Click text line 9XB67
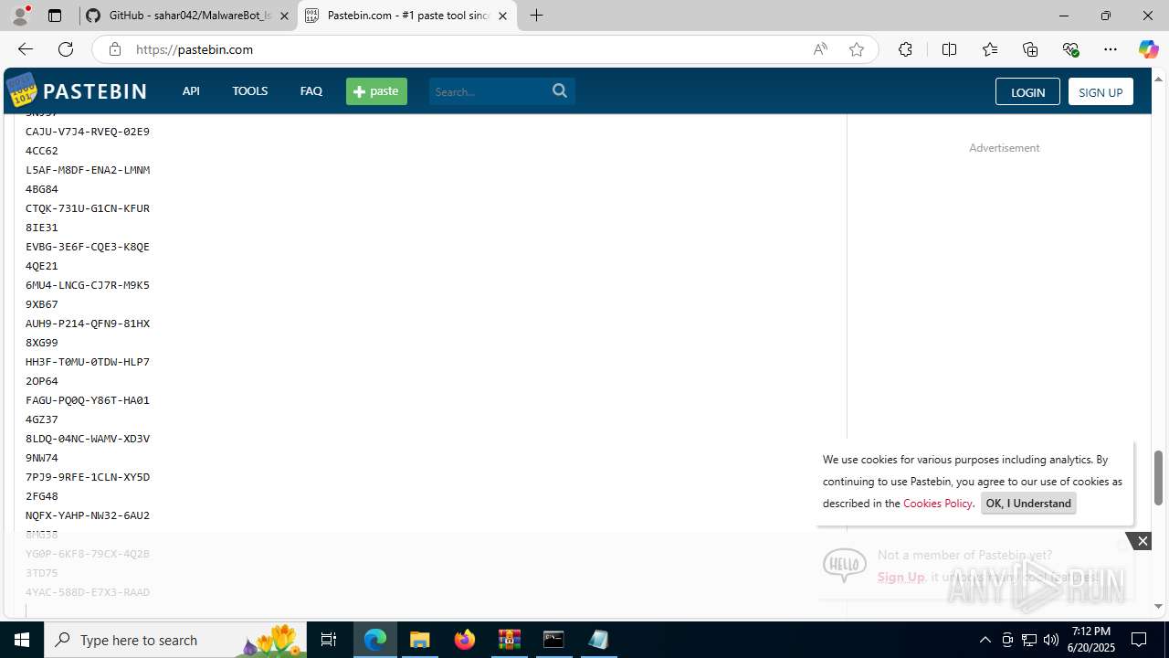1169x658 pixels. click(x=42, y=304)
